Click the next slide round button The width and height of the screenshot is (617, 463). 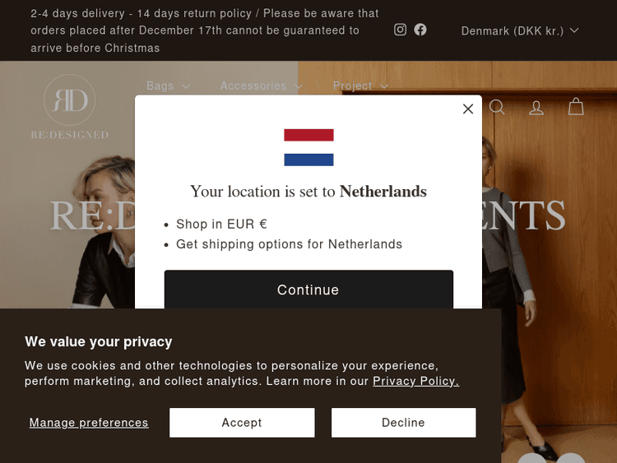[x=570, y=459]
